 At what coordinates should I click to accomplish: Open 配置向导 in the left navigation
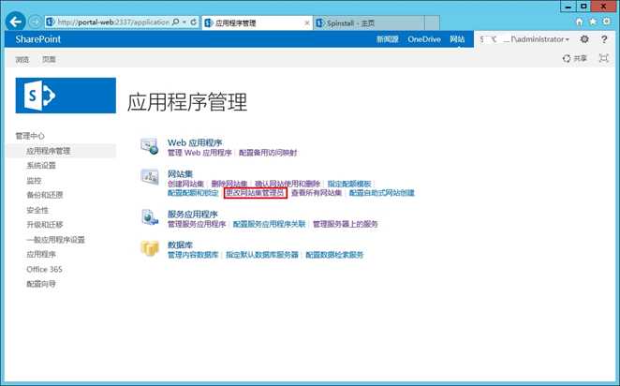[x=41, y=284]
